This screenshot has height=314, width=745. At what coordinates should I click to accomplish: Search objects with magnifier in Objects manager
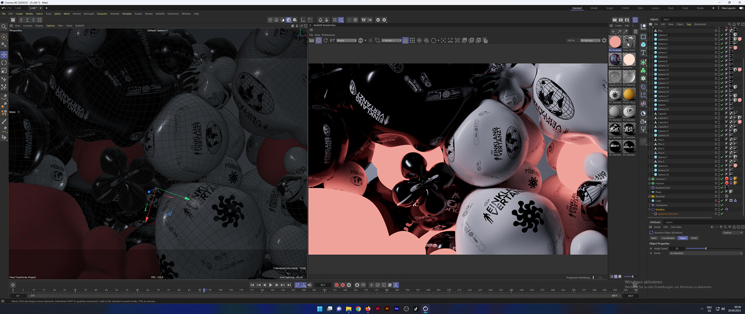click(x=730, y=24)
